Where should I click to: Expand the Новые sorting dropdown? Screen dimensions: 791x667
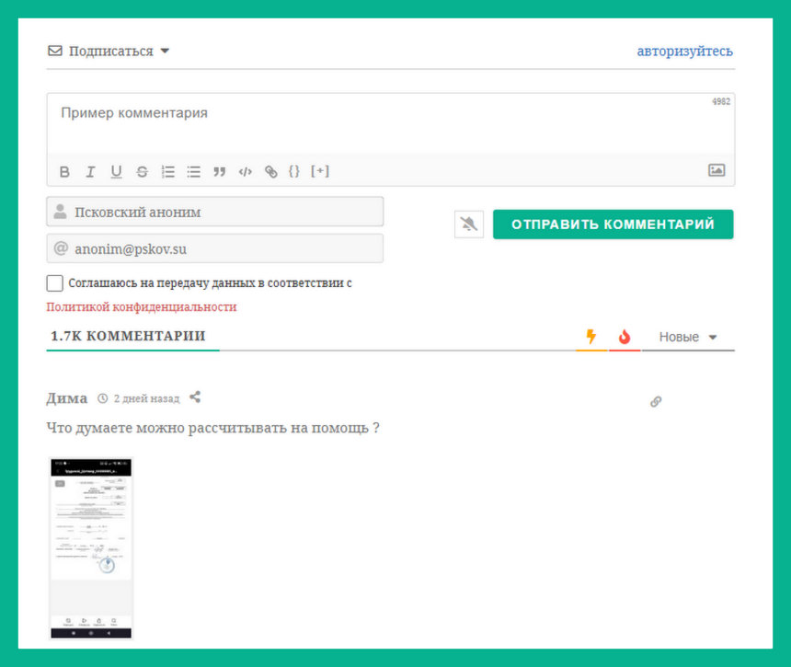(x=687, y=338)
